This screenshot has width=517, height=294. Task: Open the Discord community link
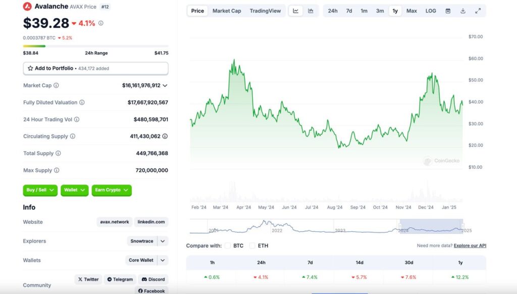(153, 279)
